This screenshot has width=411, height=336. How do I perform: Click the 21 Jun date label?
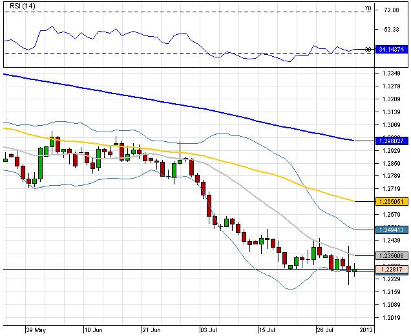151,329
